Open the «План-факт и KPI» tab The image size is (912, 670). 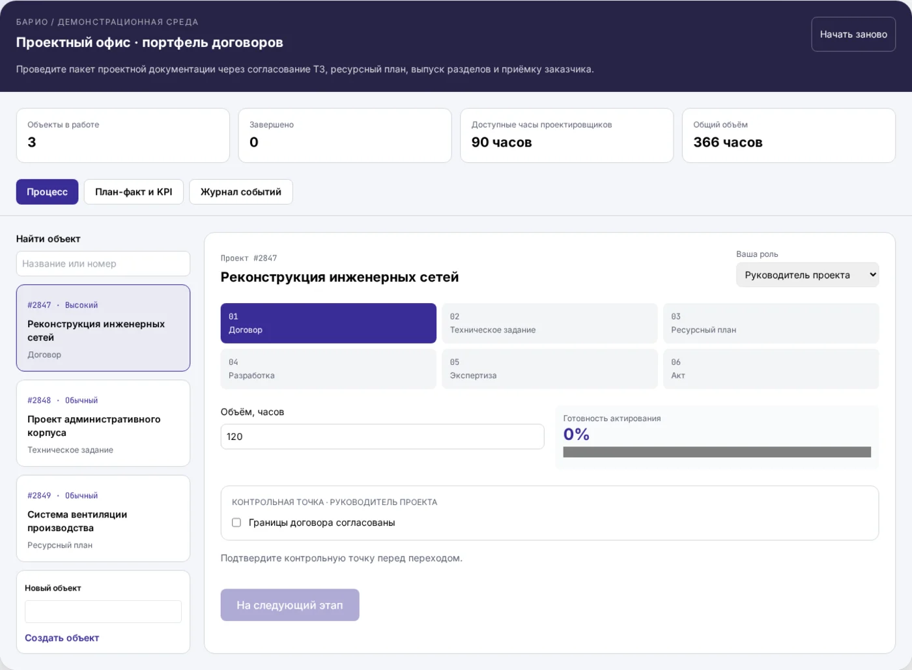(134, 192)
